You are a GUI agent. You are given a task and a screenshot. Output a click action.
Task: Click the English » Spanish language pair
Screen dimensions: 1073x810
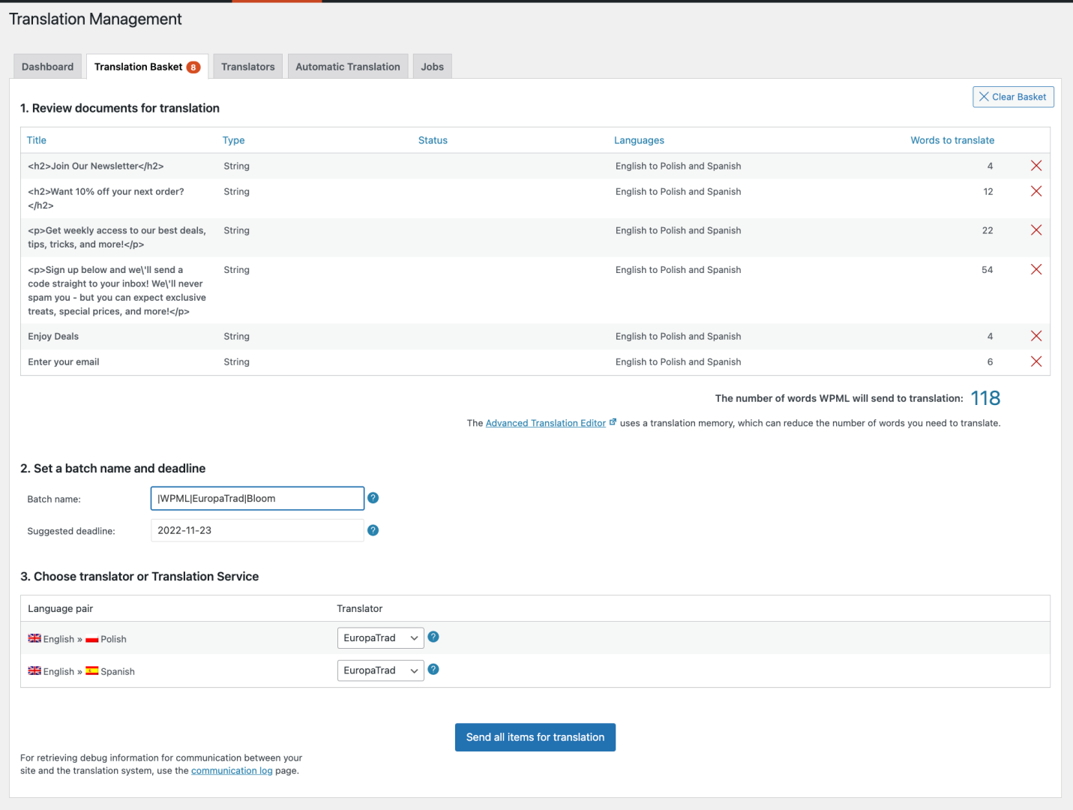point(82,671)
